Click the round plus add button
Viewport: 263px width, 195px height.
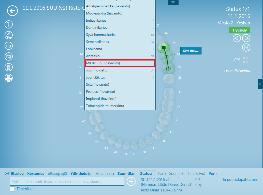coord(131,181)
